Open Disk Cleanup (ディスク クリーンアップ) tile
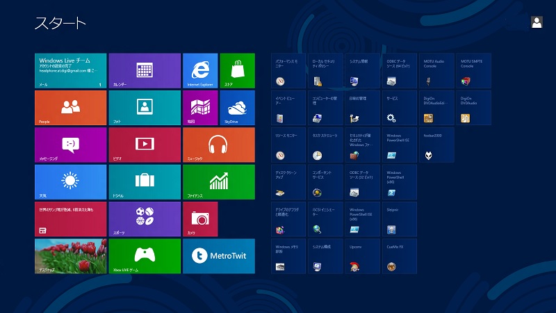 point(288,182)
